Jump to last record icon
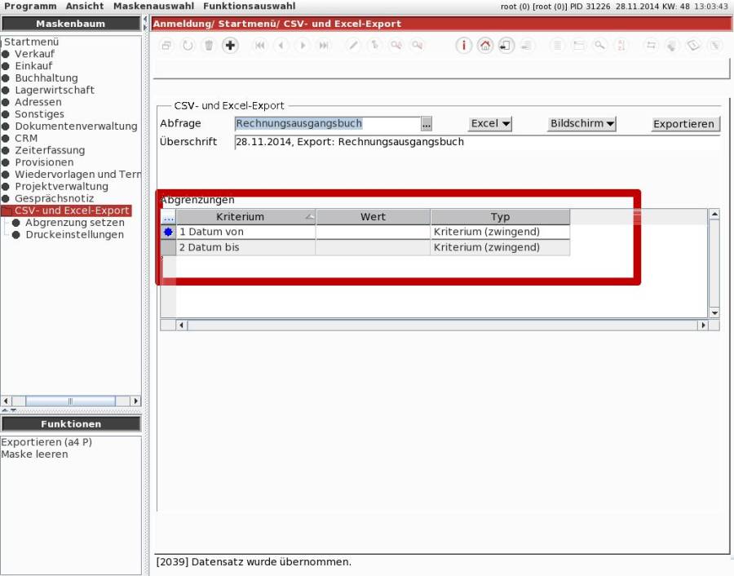This screenshot has height=576, width=734. pyautogui.click(x=324, y=46)
